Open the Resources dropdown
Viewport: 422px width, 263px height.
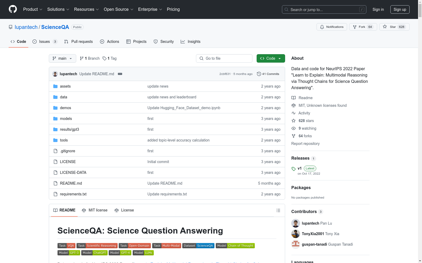point(87,9)
